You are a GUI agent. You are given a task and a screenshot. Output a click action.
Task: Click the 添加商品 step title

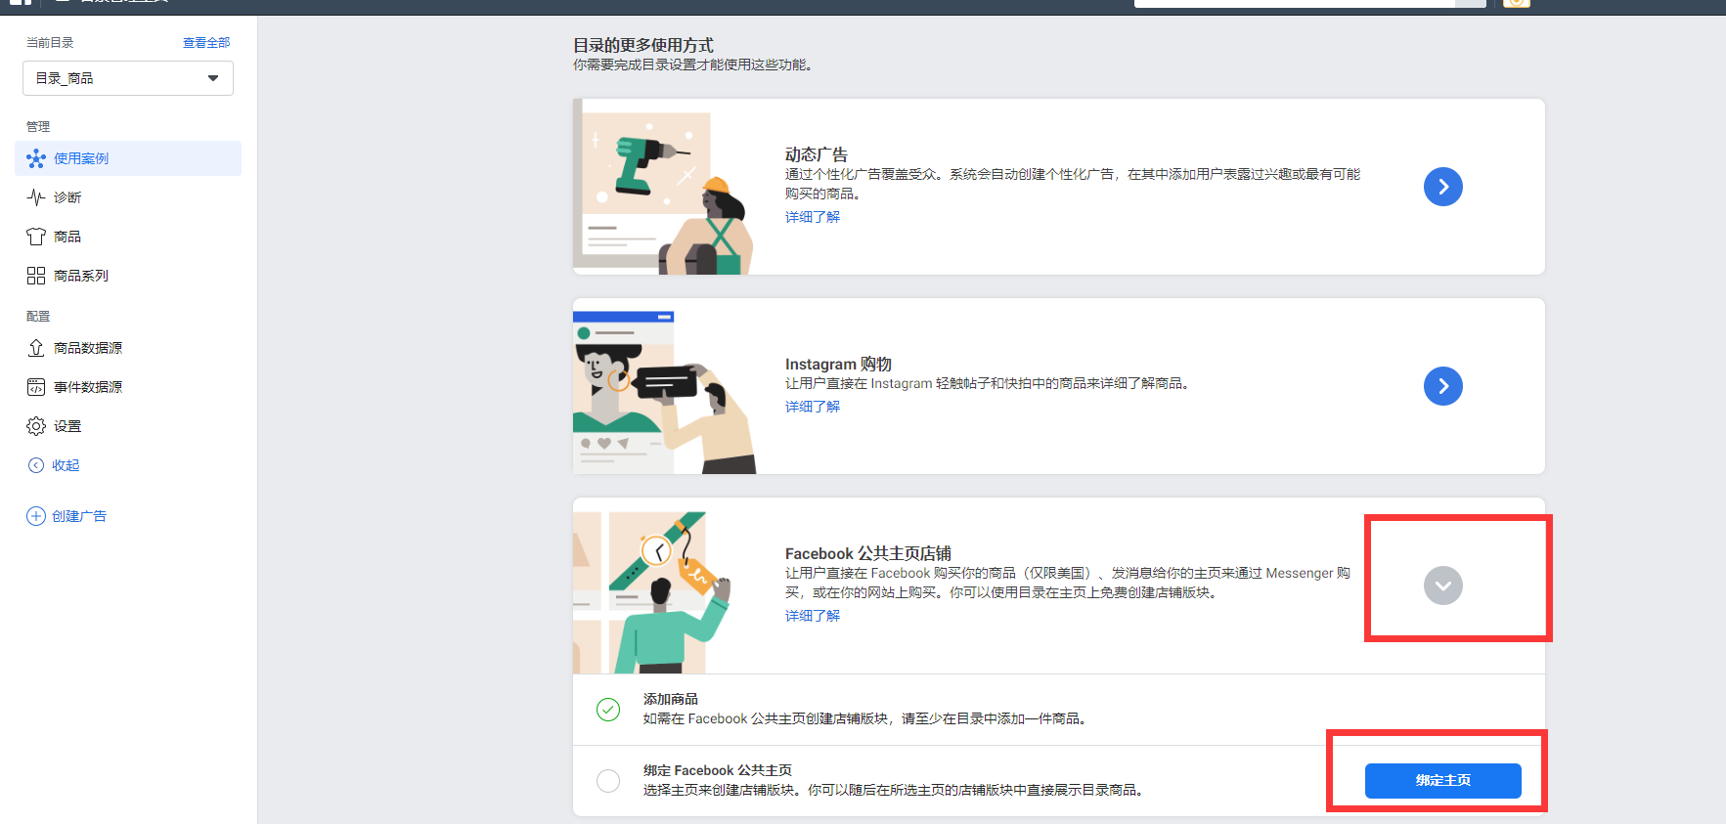point(671,699)
